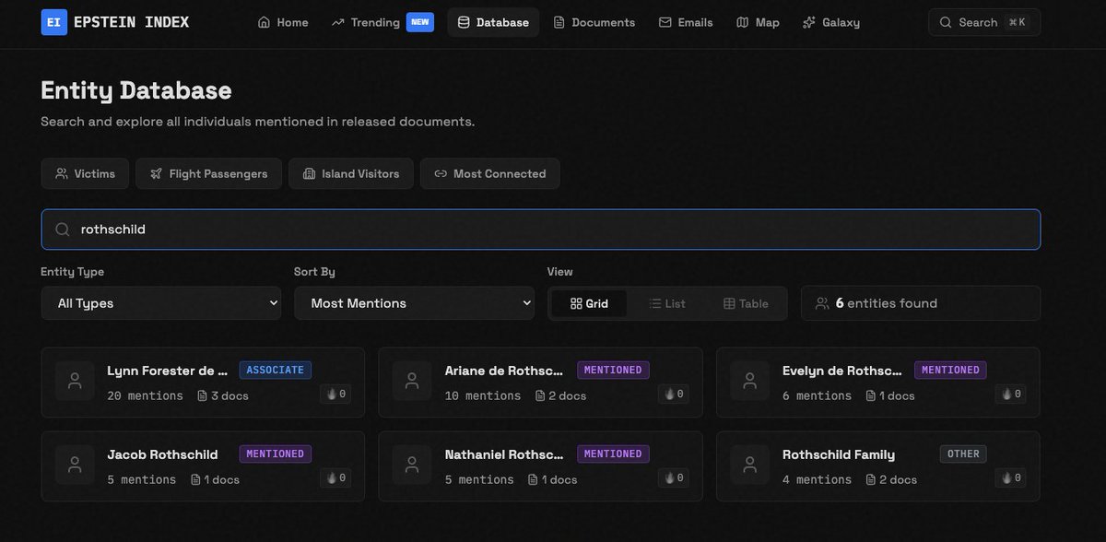Click the Victims people icon
Viewport: 1106px width, 542px height.
tap(62, 173)
